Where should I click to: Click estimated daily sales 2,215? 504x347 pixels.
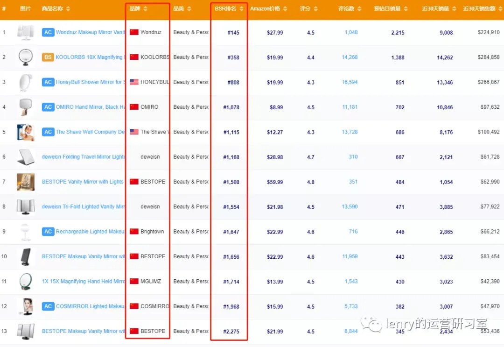[398, 33]
